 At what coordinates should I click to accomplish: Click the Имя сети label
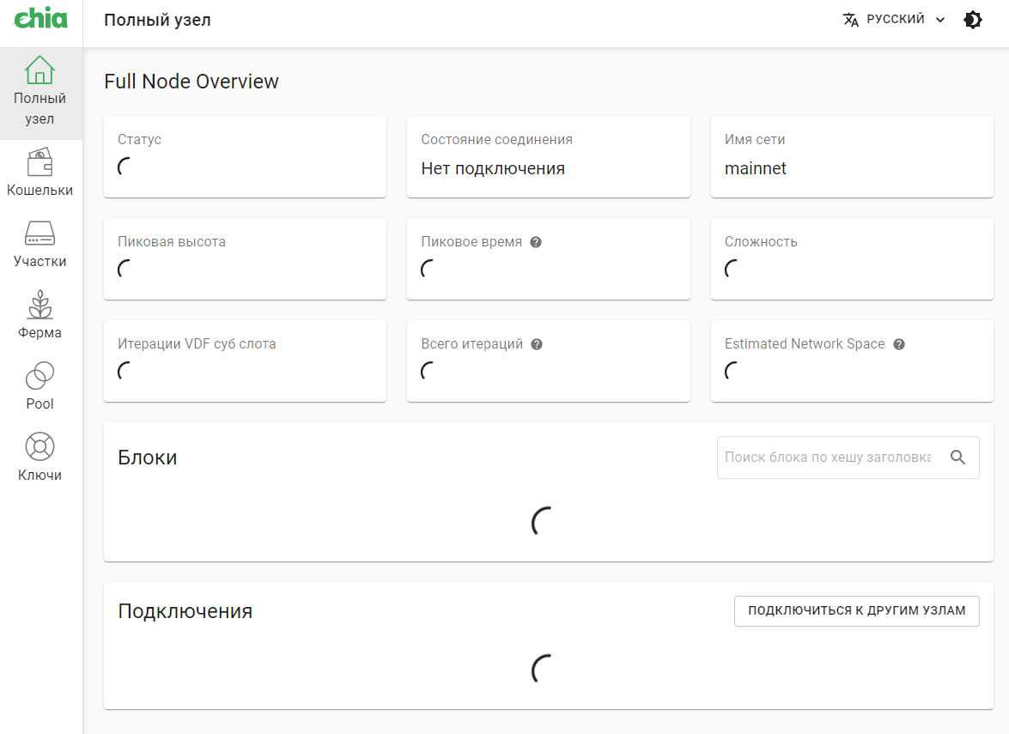754,140
